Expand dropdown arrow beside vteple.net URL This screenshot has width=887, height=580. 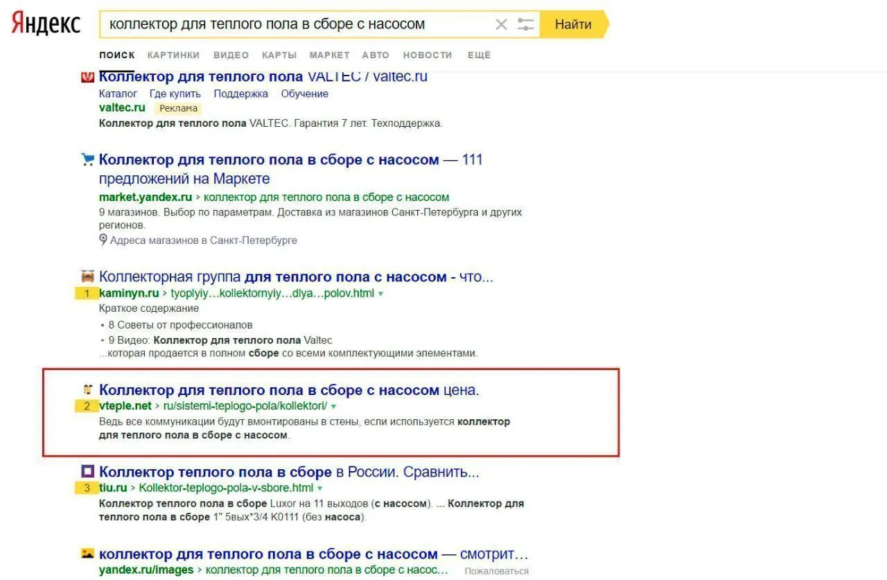(333, 407)
